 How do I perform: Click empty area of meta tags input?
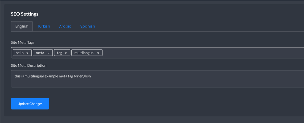202,53
